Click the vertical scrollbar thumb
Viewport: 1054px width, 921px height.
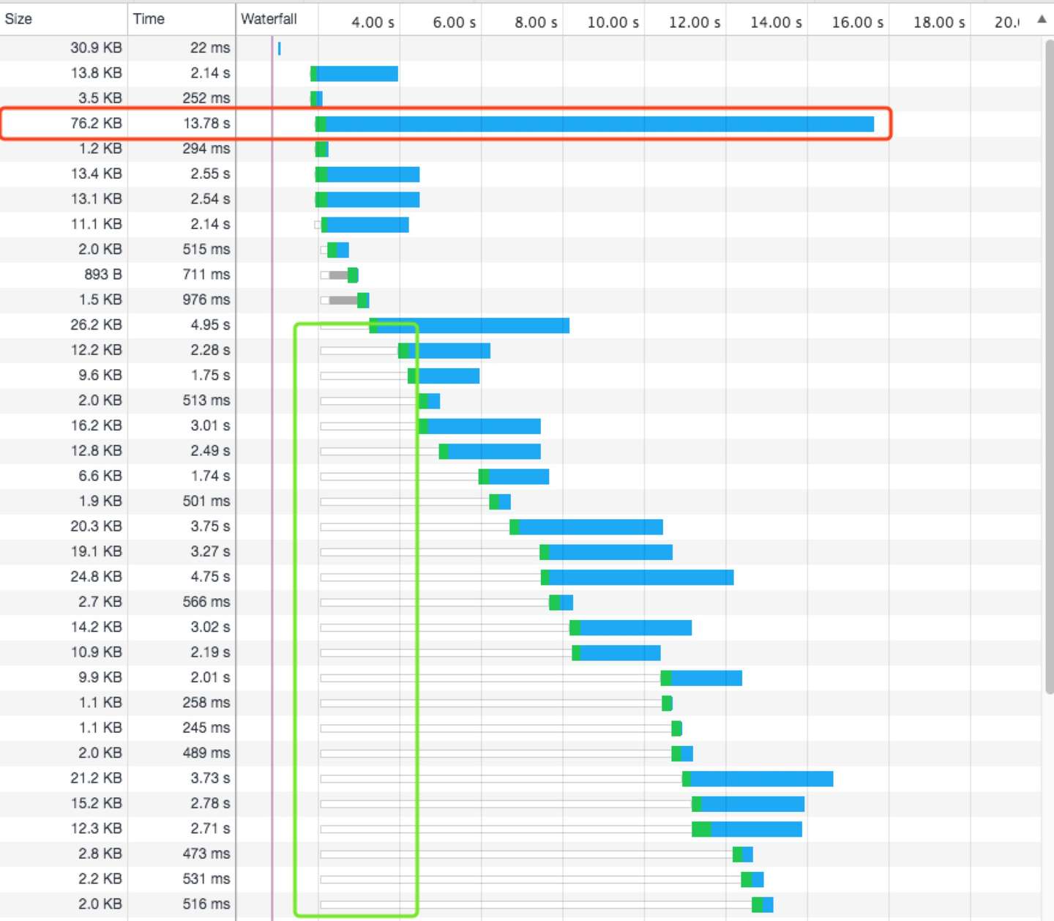(x=1049, y=366)
